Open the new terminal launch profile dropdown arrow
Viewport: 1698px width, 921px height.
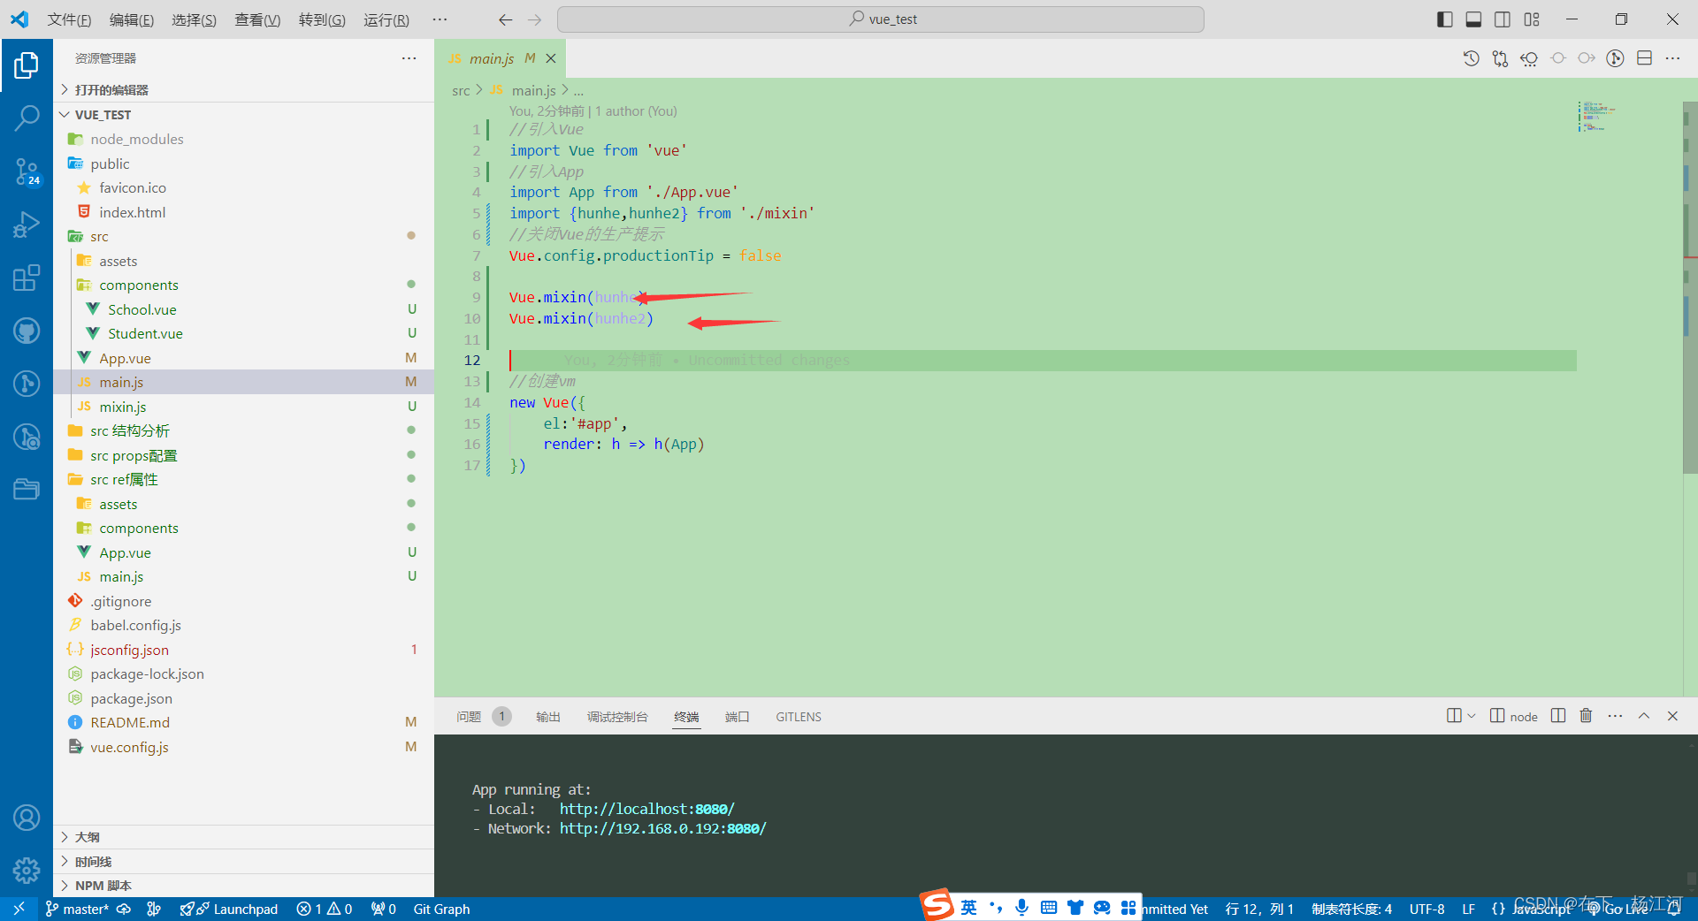point(1472,716)
